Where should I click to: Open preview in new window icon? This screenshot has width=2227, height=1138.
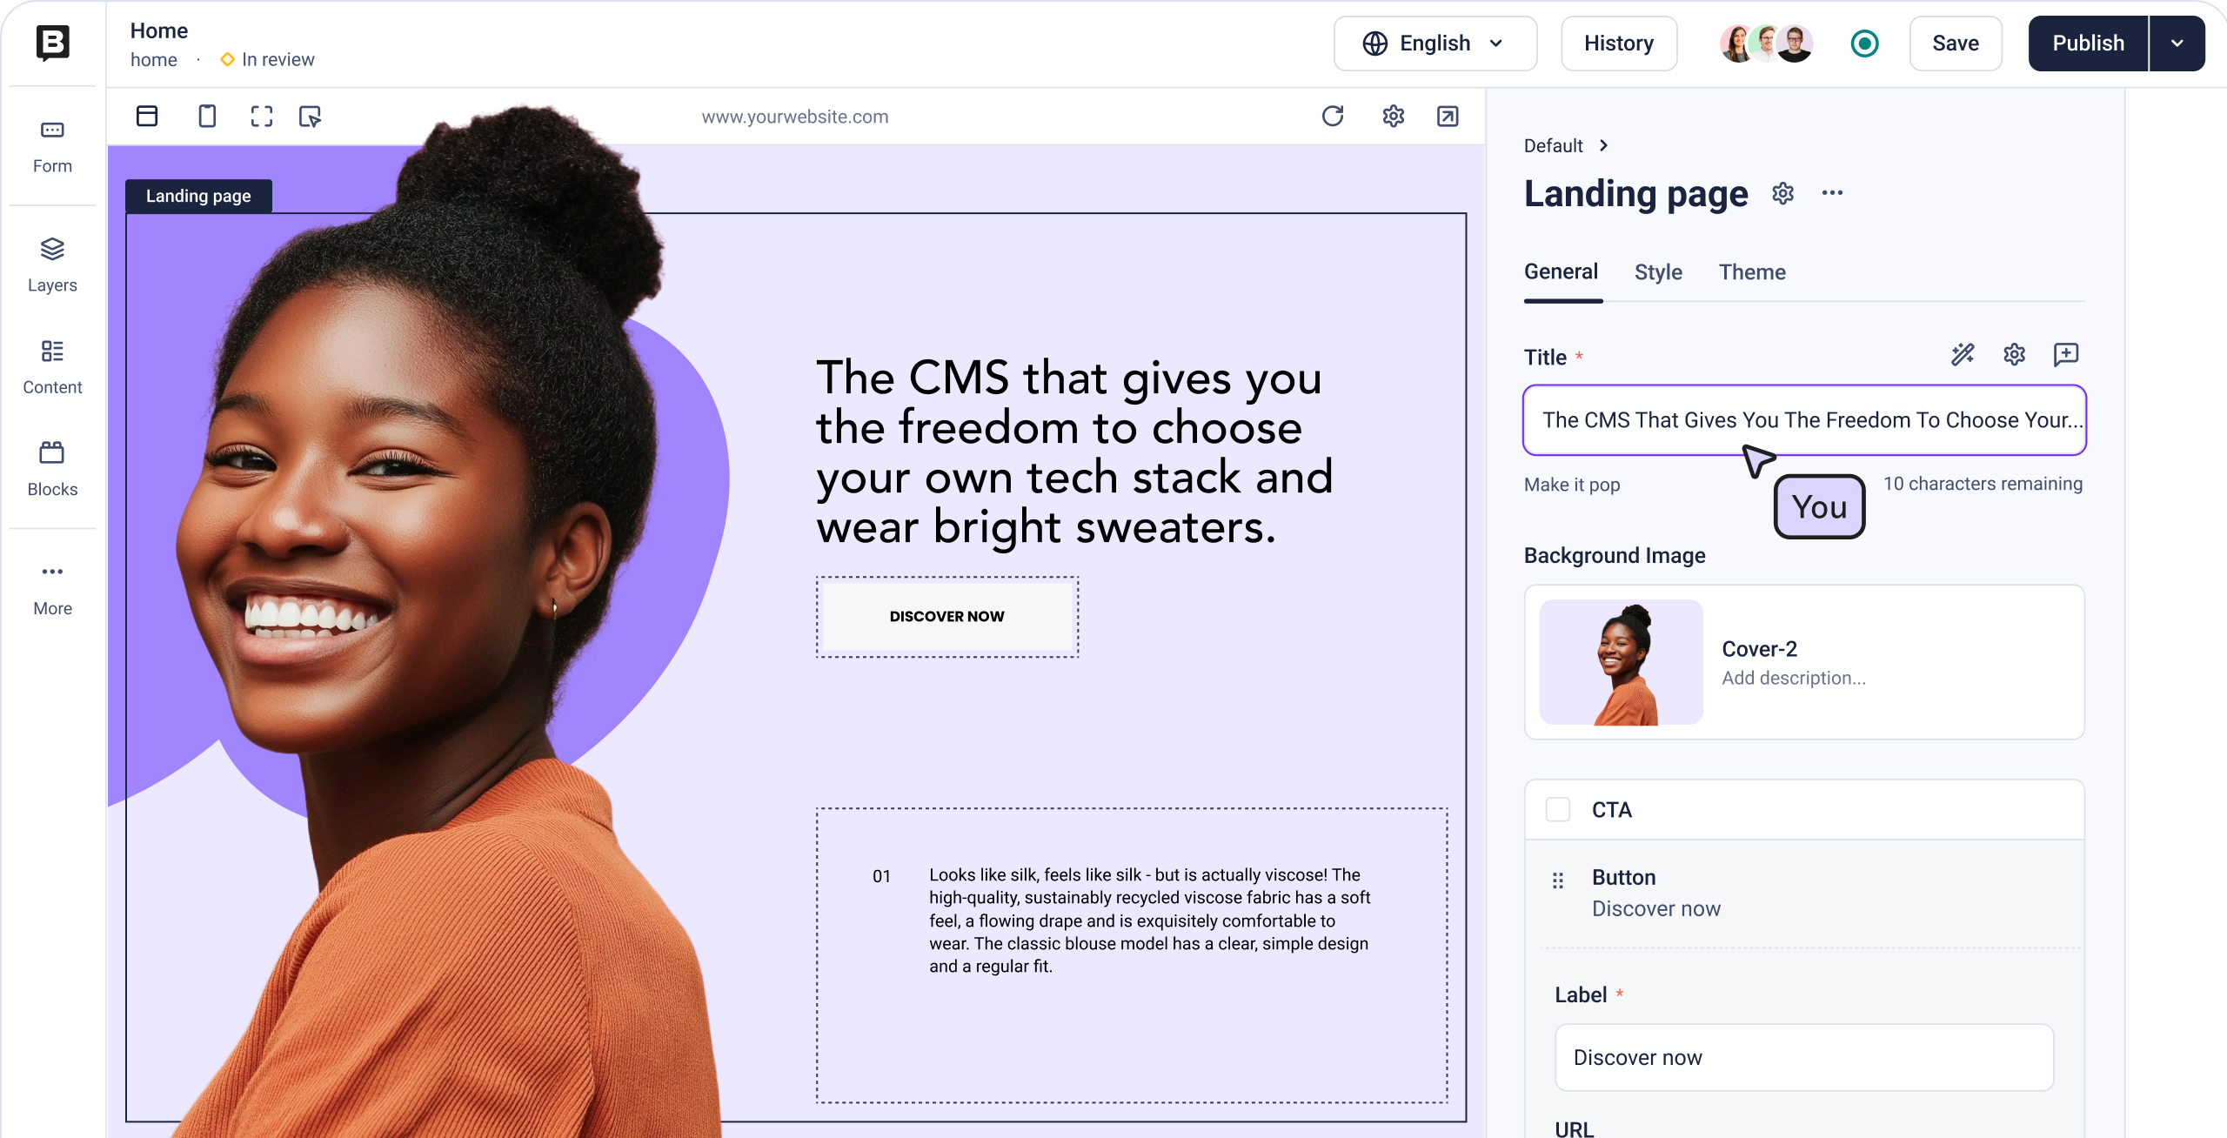pos(1448,116)
